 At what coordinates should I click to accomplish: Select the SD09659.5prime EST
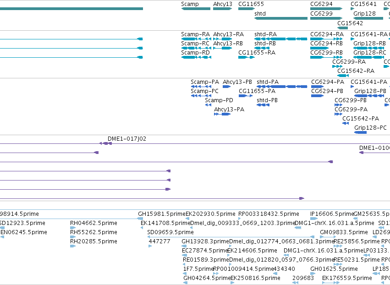(x=231, y=237)
